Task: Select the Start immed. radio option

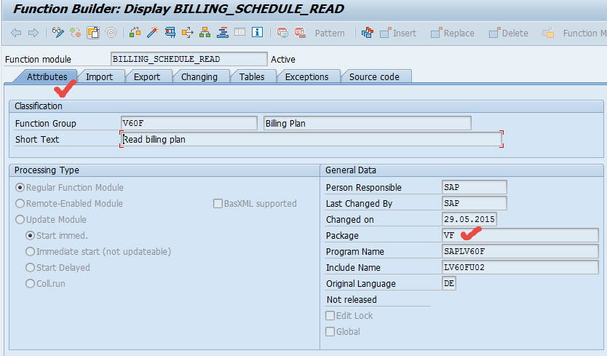Action: coord(30,236)
